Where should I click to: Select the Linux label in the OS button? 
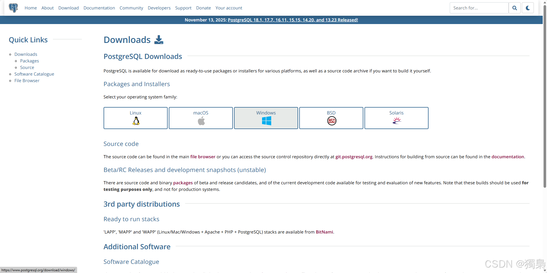pyautogui.click(x=136, y=113)
